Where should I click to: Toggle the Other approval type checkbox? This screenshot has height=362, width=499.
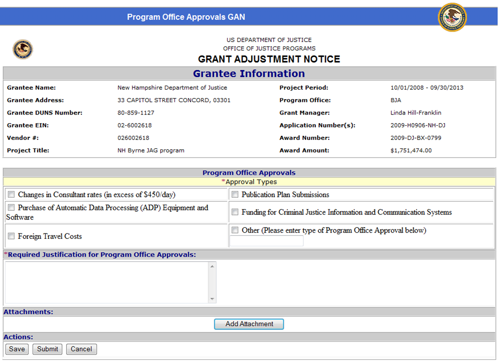[235, 230]
